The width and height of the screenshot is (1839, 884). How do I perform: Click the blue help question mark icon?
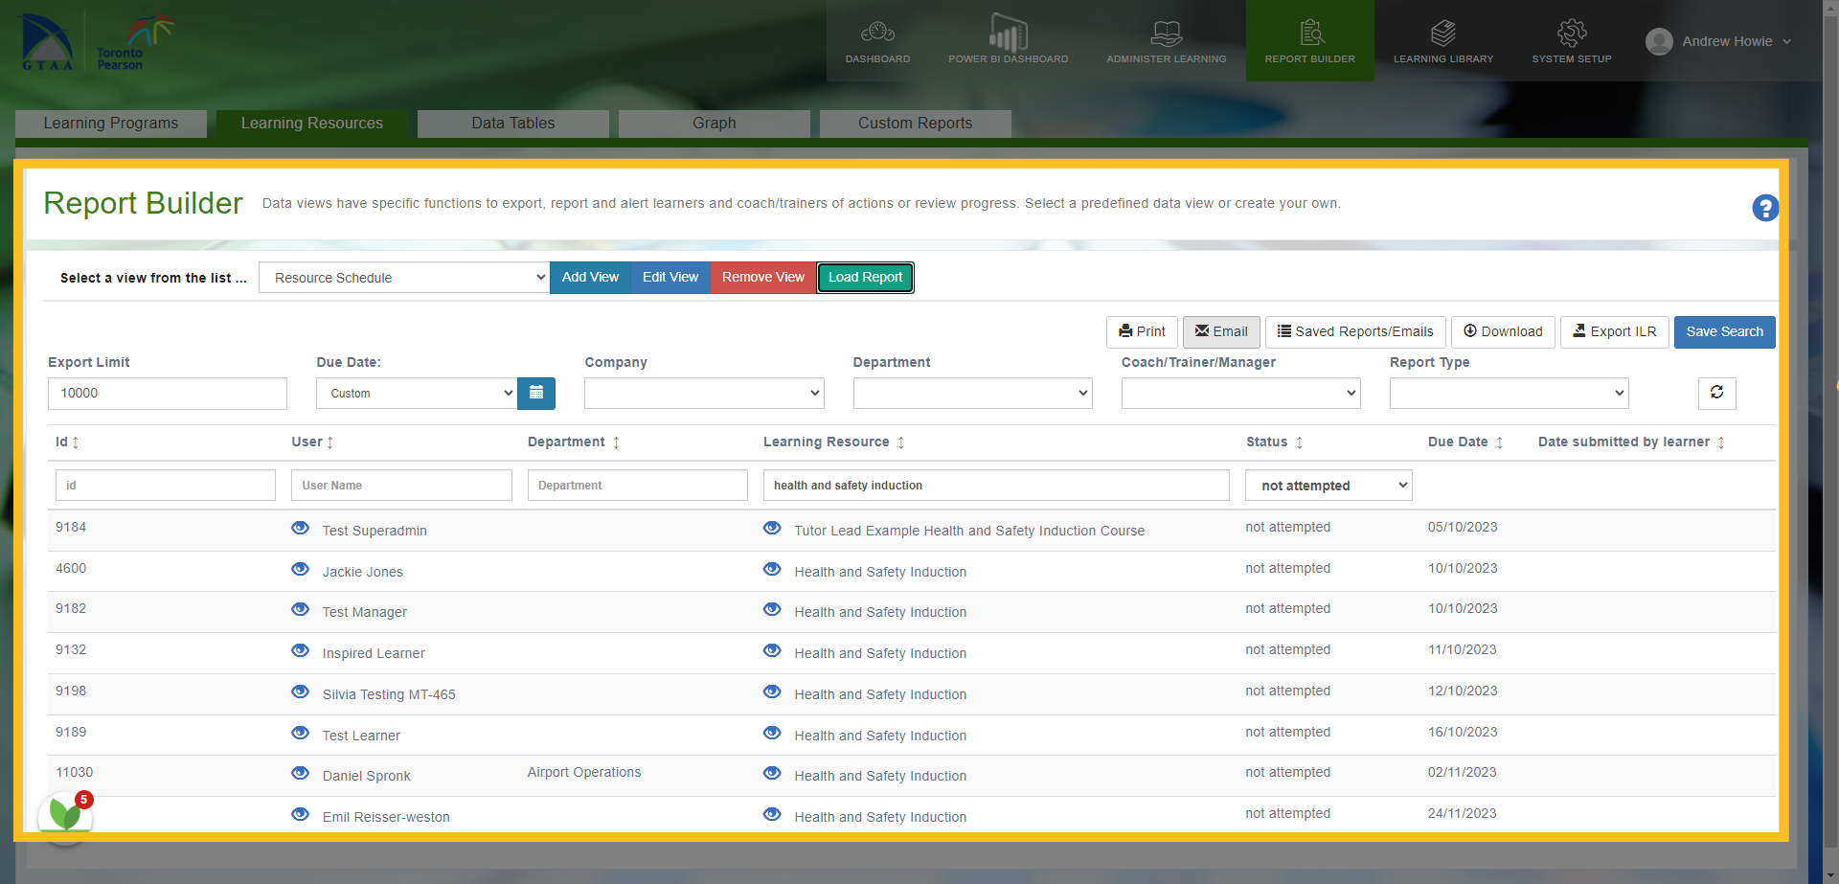pyautogui.click(x=1765, y=208)
